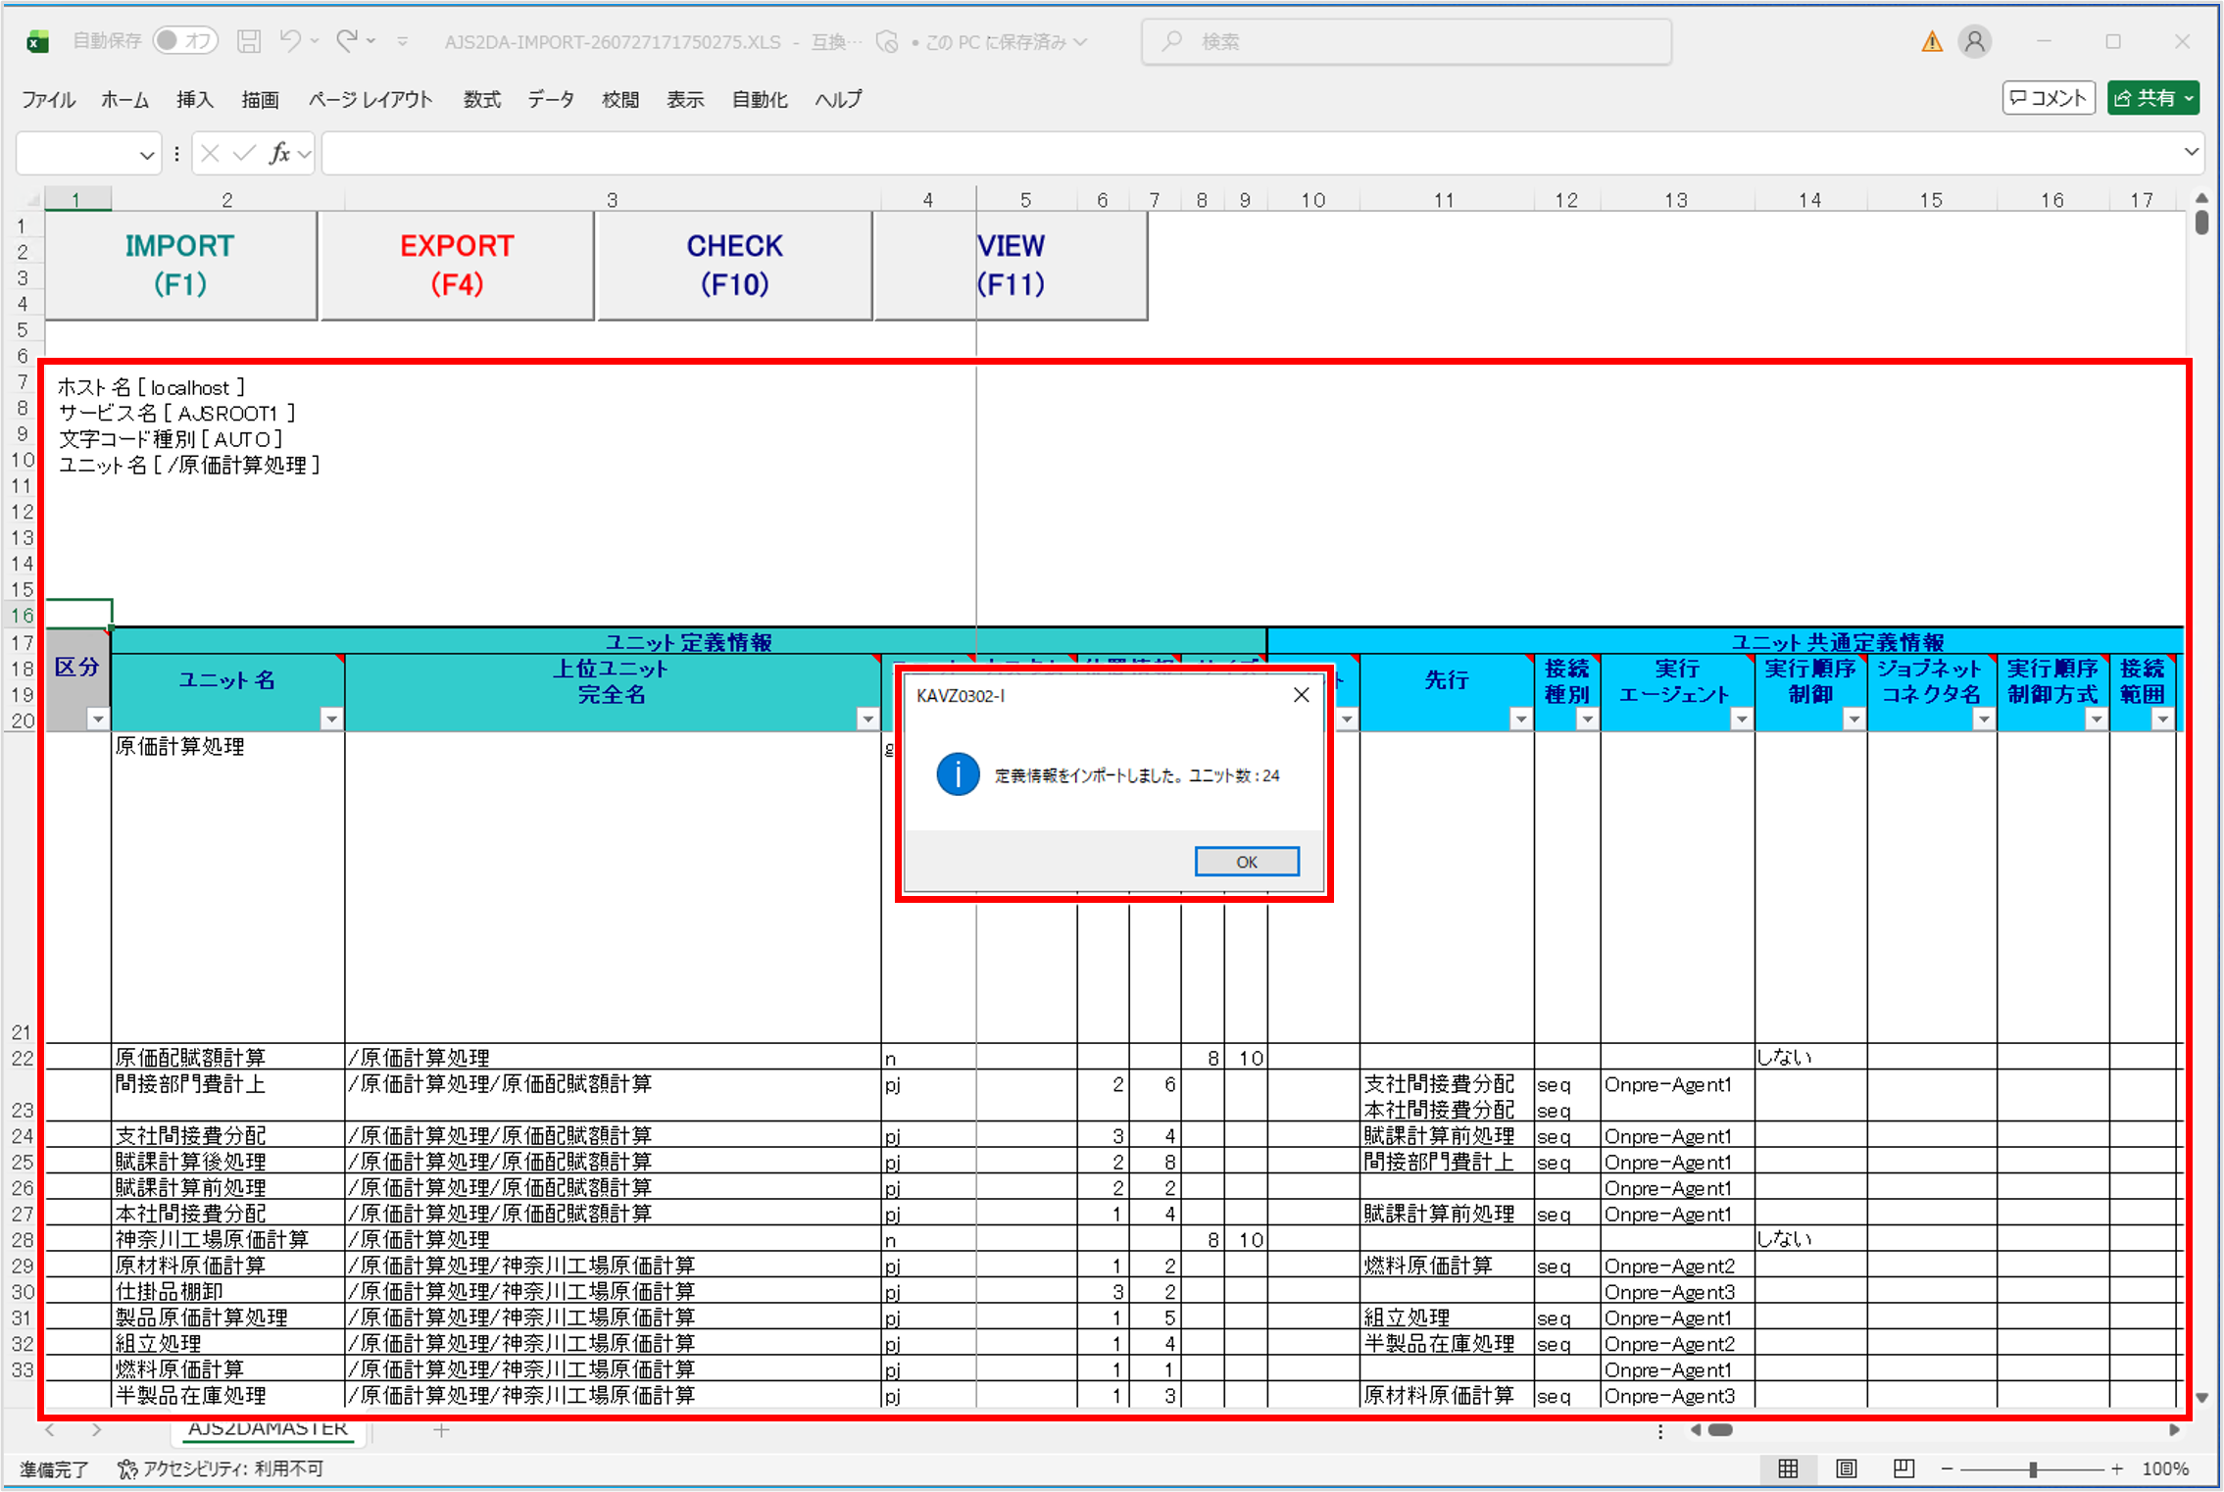Click the yellow warning triangle icon
Image resolution: width=2224 pixels, height=1492 pixels.
click(1931, 41)
